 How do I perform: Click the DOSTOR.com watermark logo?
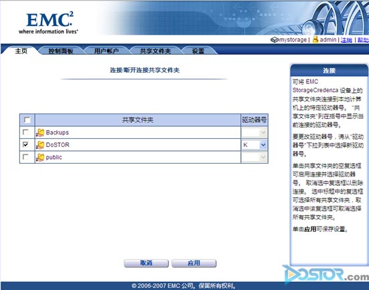pyautogui.click(x=325, y=274)
